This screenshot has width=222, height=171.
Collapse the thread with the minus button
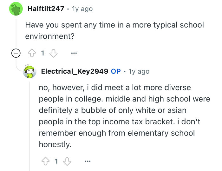pos(15,54)
